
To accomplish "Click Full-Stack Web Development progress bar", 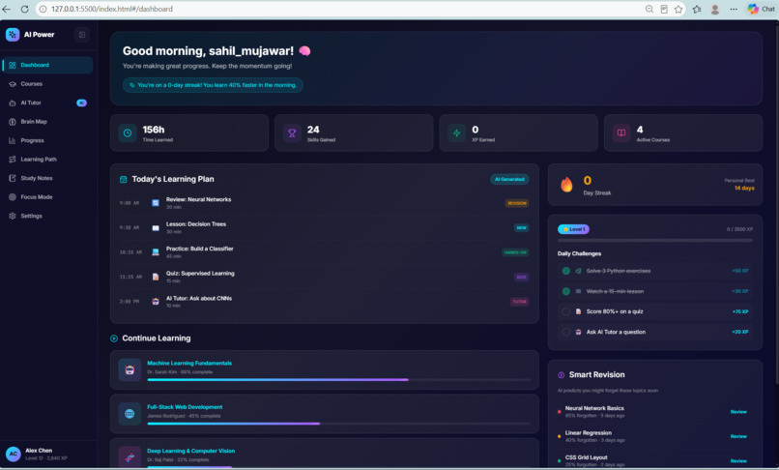I will point(339,424).
